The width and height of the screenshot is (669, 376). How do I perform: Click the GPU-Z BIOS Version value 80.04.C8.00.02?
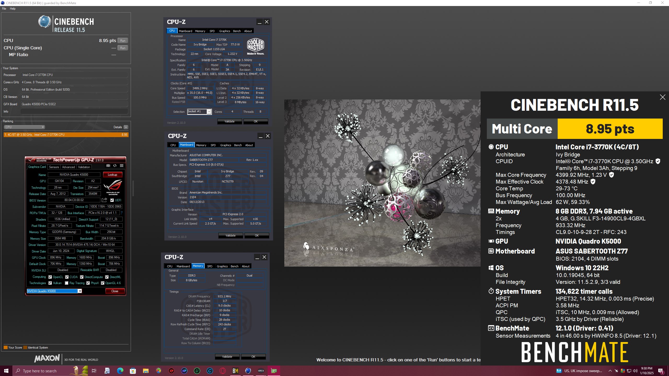pyautogui.click(x=74, y=200)
